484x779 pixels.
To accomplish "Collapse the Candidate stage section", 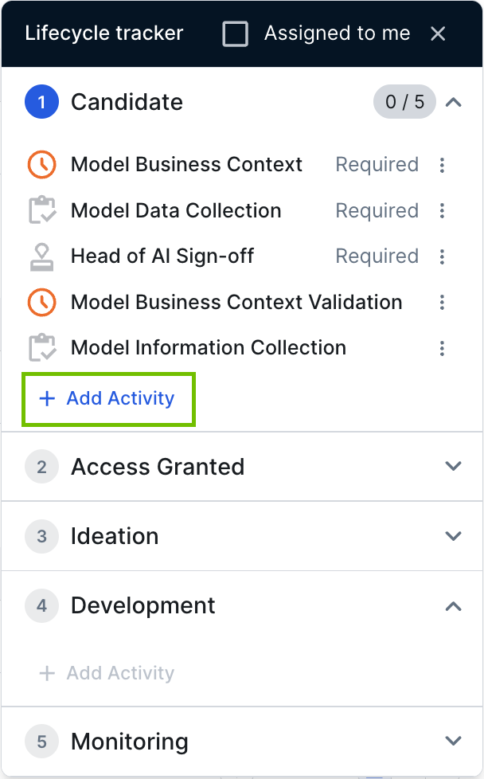I will click(x=453, y=102).
